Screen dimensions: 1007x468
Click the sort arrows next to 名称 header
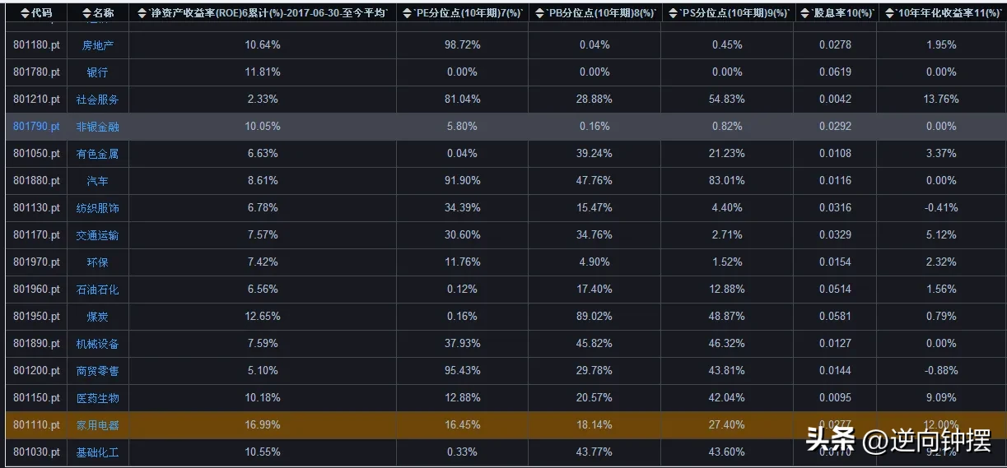[x=87, y=13]
